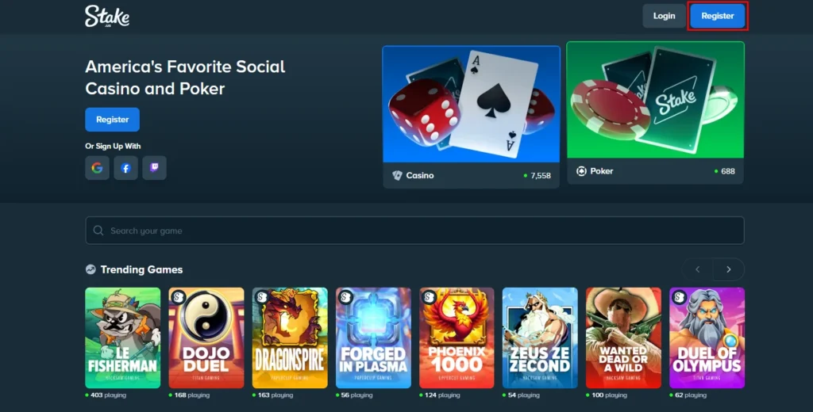Launch the Dojo Duel game tile
The width and height of the screenshot is (813, 412).
pyautogui.click(x=206, y=338)
